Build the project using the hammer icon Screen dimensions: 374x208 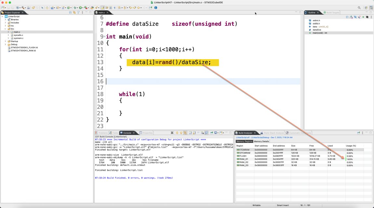pos(22,7)
